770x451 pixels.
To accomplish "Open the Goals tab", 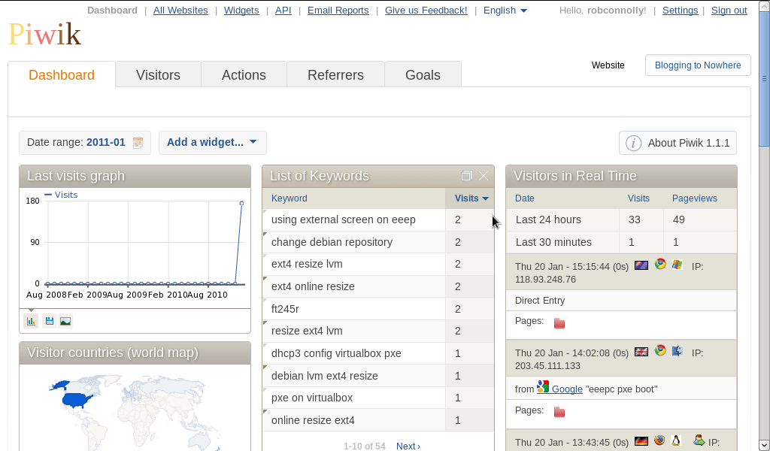I will (x=423, y=75).
